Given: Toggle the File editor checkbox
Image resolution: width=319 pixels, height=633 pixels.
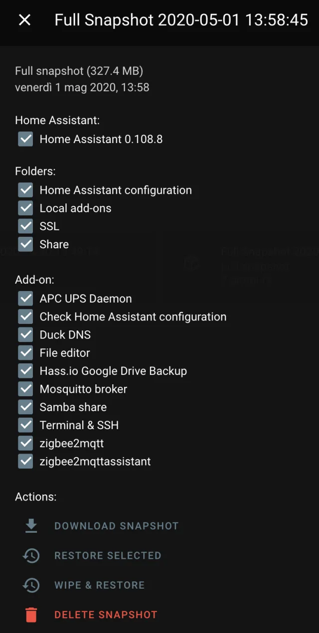Looking at the screenshot, I should tap(25, 352).
